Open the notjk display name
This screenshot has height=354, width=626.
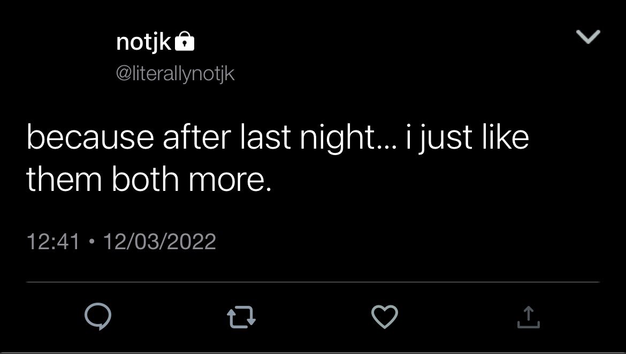click(144, 42)
